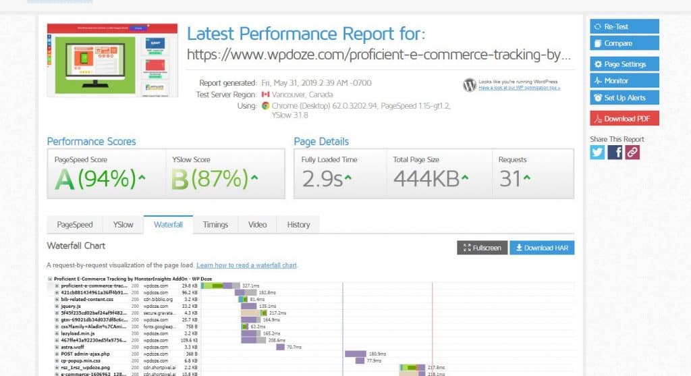Select the Waterfall tab

click(168, 224)
